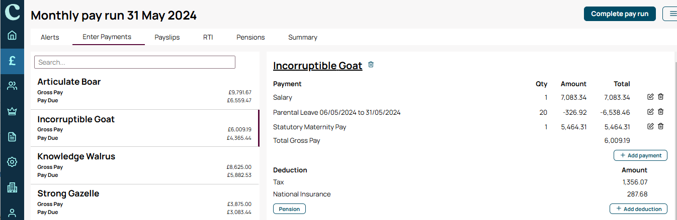
Task: Switch to the Payslips tab
Action: [167, 37]
